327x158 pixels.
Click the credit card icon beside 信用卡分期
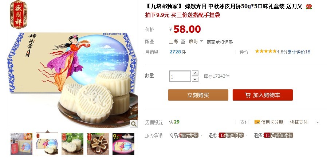pyautogui.click(x=257, y=122)
